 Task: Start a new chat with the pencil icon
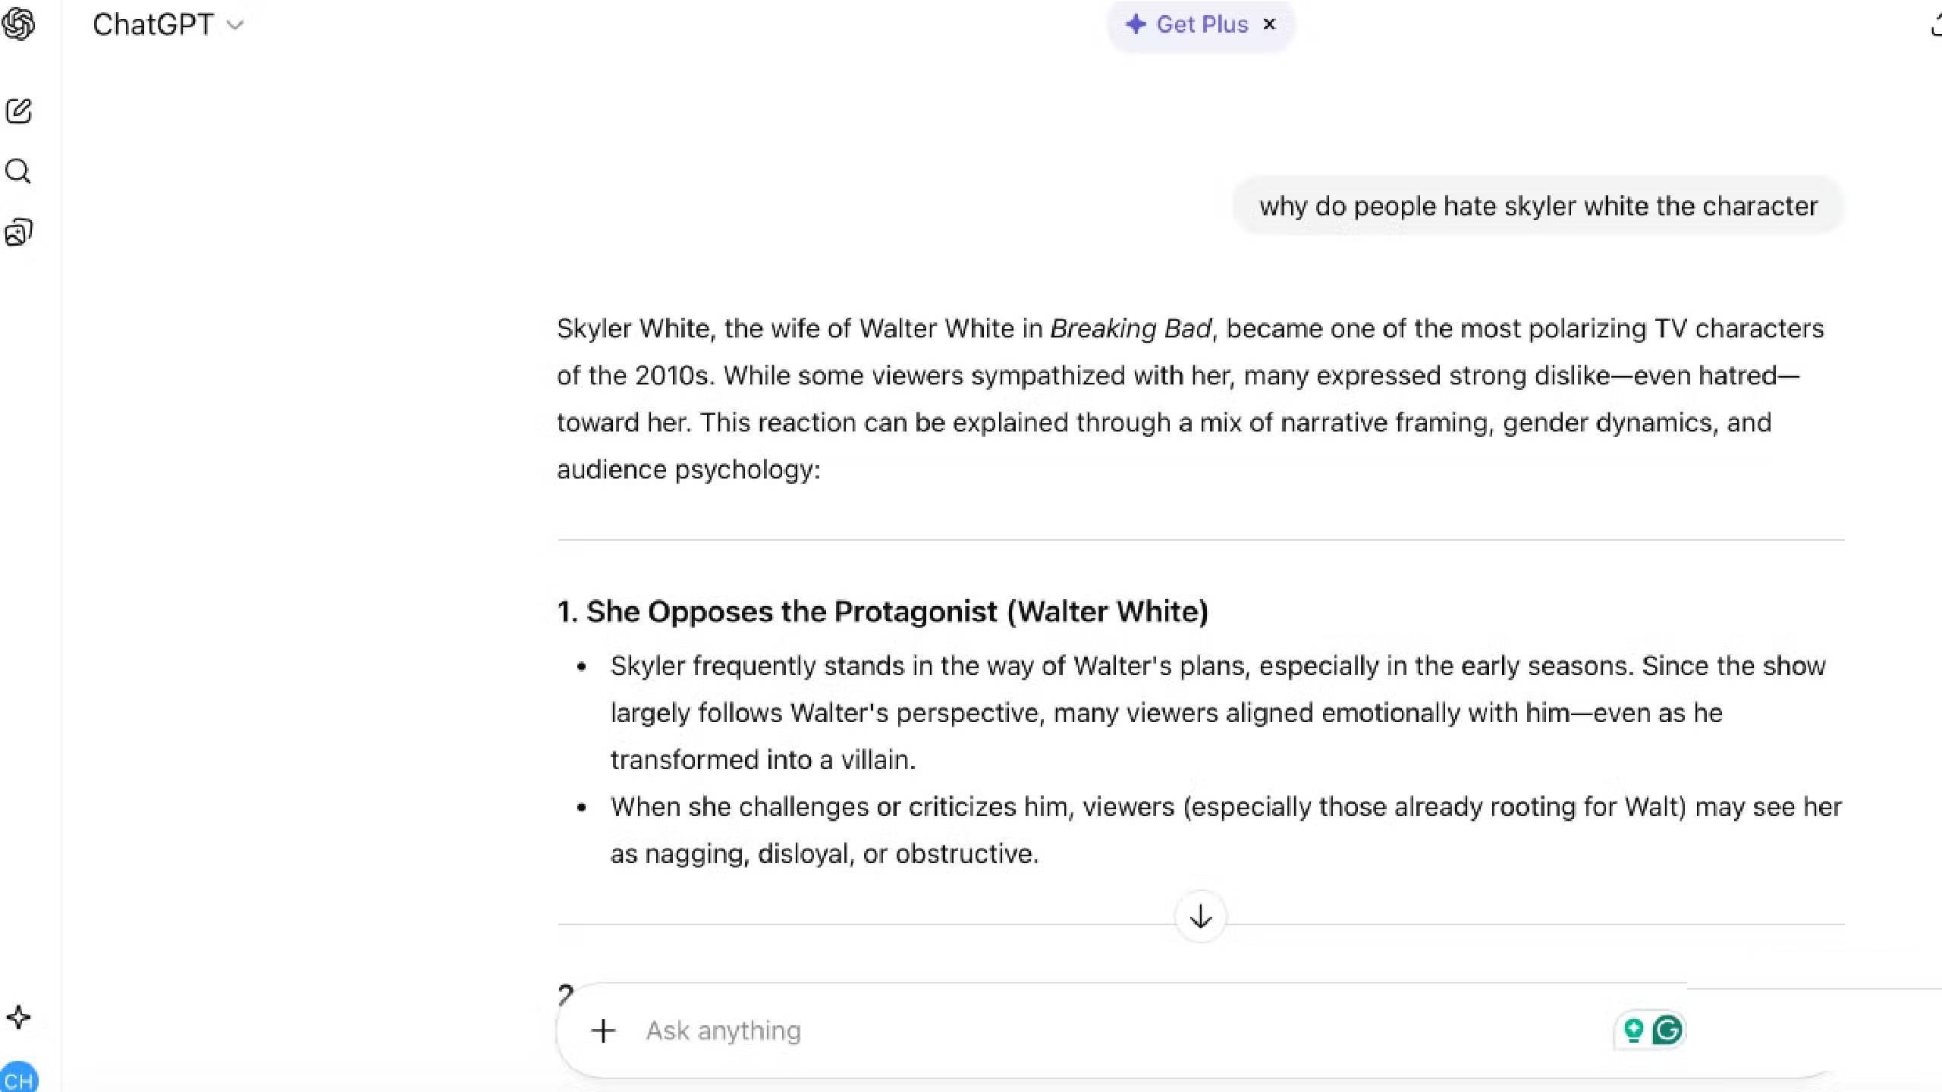(18, 111)
